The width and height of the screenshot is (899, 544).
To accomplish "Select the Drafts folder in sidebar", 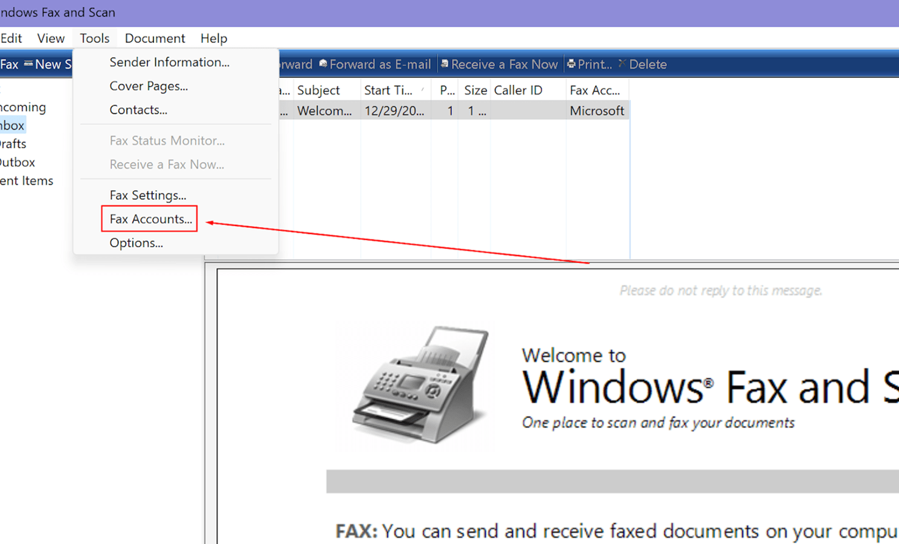I will [13, 144].
